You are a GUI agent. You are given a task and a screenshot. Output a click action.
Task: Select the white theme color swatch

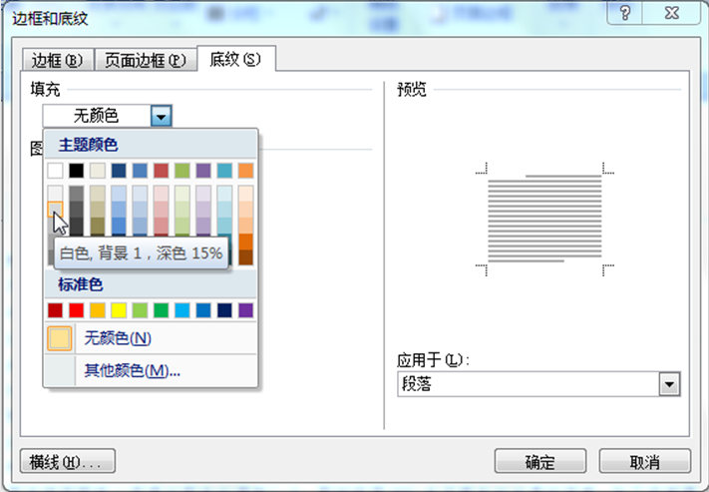coord(56,171)
